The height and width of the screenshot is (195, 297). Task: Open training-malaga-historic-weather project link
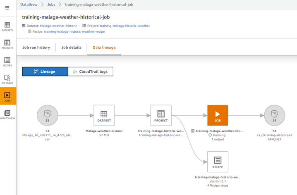[x=125, y=26]
